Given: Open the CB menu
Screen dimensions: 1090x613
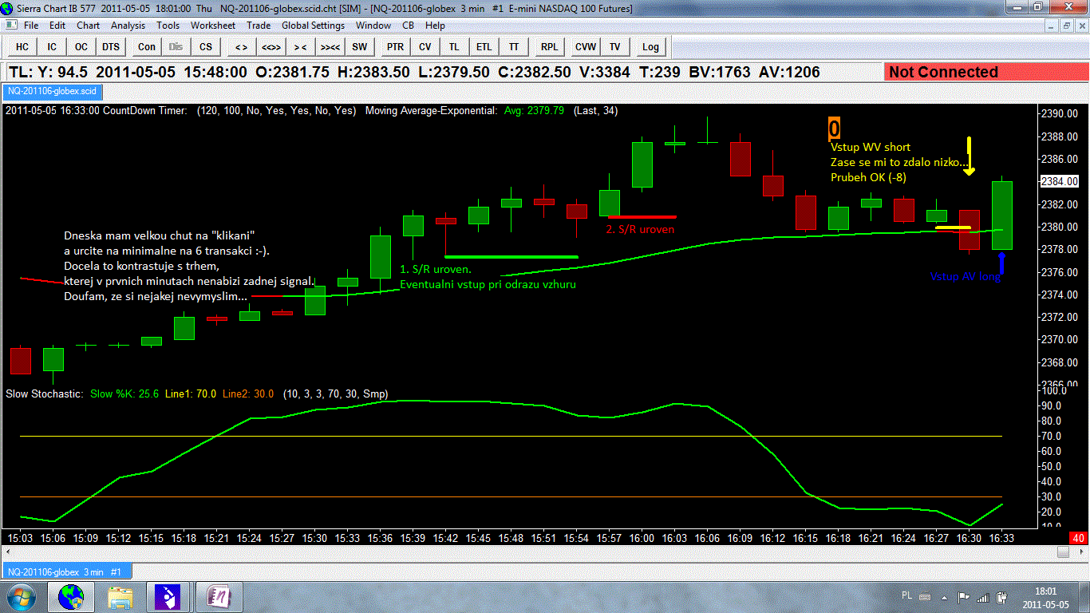Looking at the screenshot, I should (x=409, y=26).
